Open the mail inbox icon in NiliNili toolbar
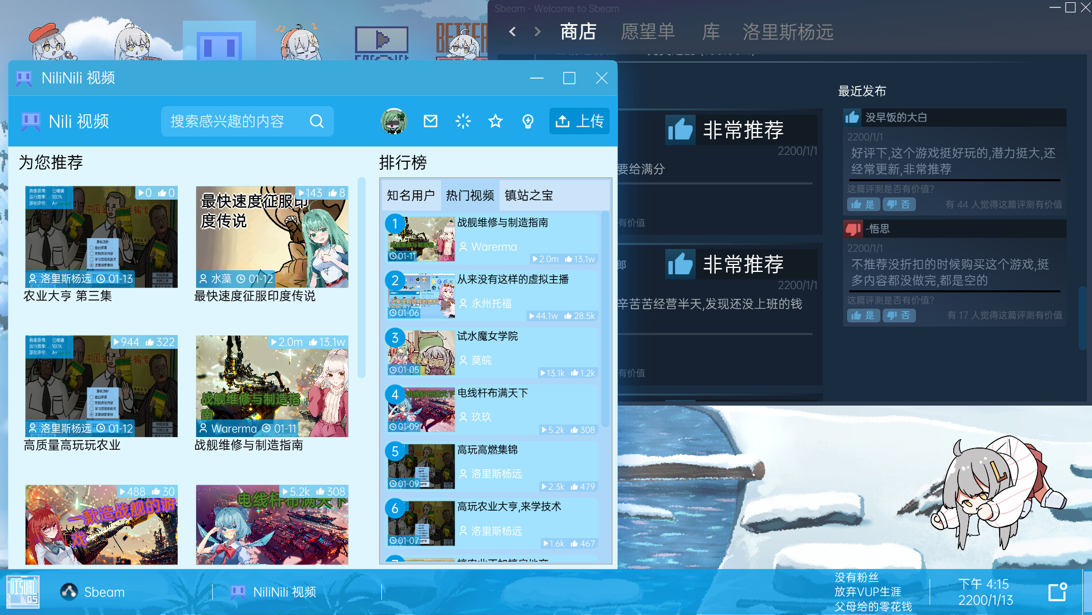This screenshot has width=1092, height=615. [x=430, y=121]
